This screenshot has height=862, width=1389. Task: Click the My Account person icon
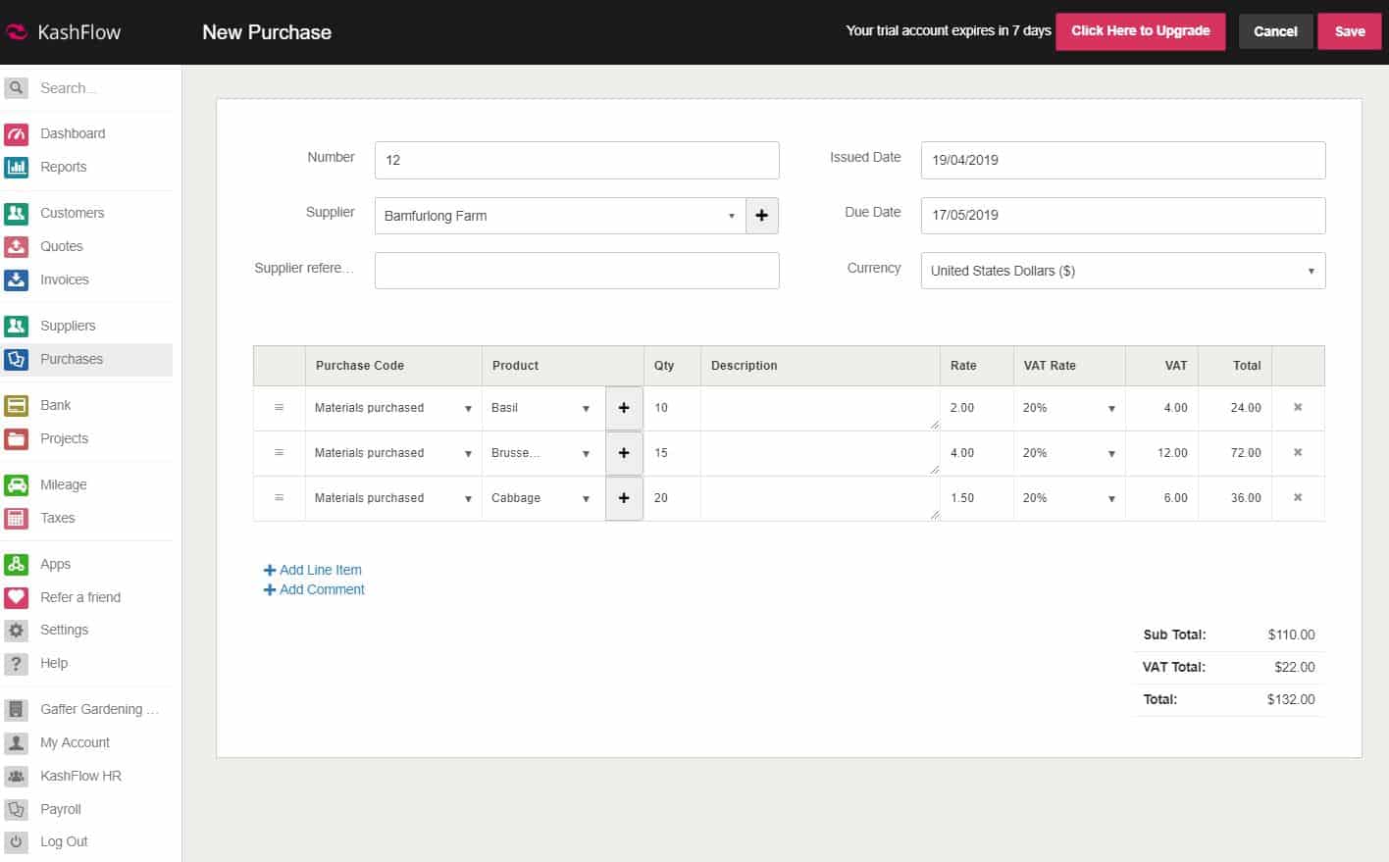[16, 742]
